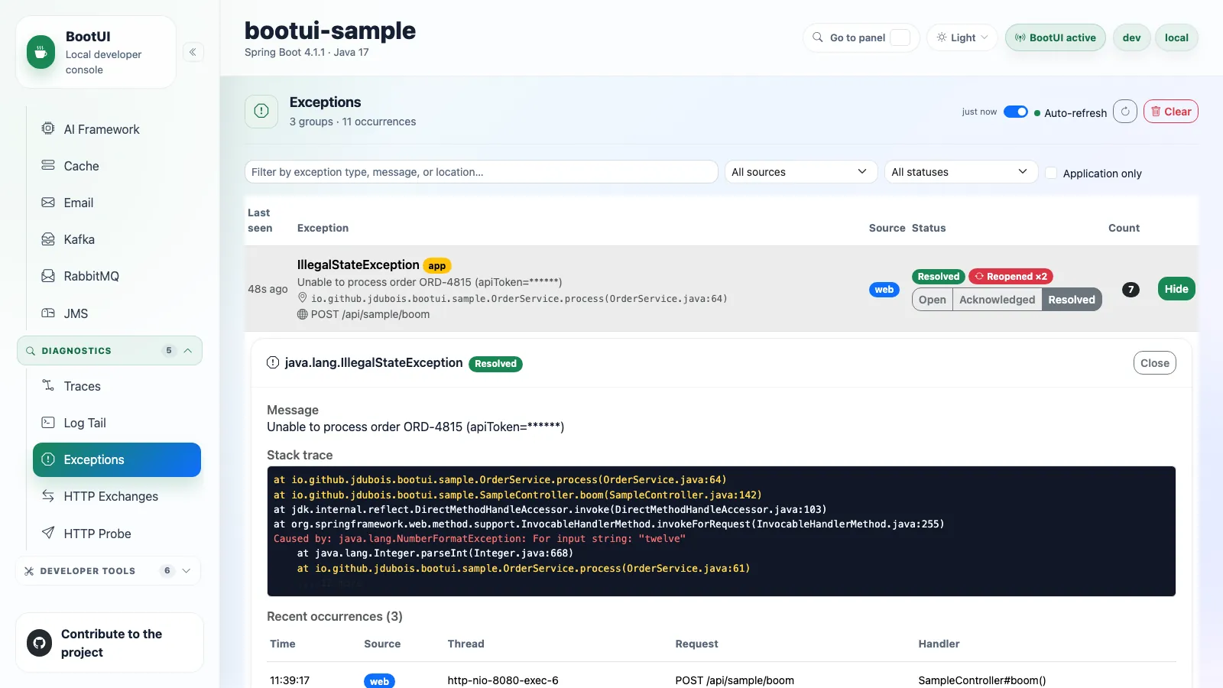Click the dev profile badge
1223x688 pixels.
pos(1131,37)
